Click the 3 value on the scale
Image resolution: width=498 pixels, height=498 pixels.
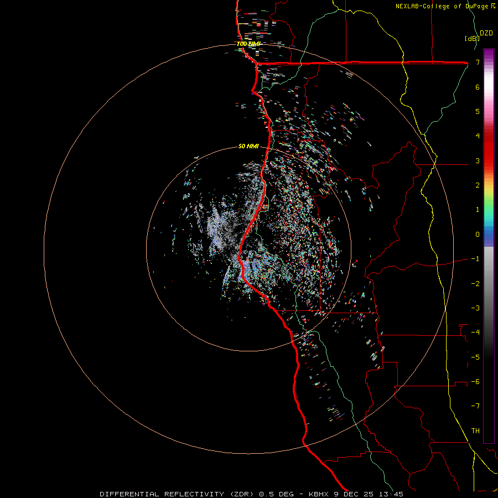pos(478,160)
